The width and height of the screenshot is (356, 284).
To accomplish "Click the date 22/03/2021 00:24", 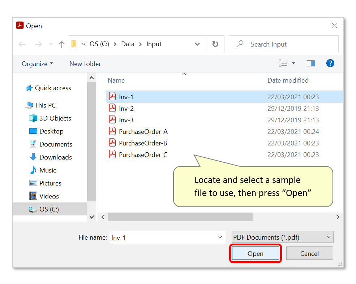I will (x=293, y=132).
